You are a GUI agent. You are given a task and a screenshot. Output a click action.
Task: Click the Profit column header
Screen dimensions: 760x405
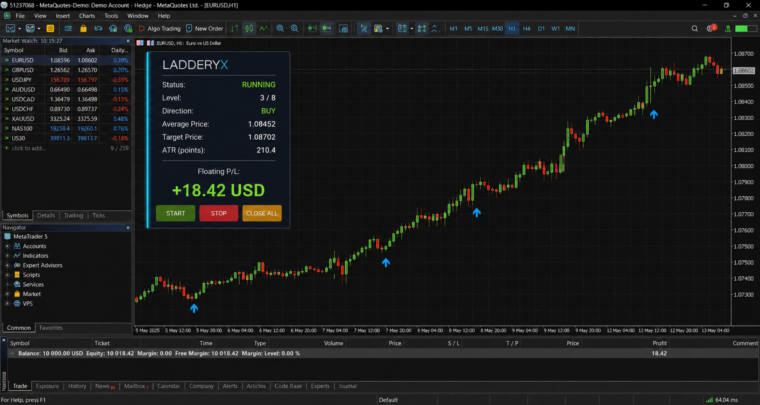[660, 343]
